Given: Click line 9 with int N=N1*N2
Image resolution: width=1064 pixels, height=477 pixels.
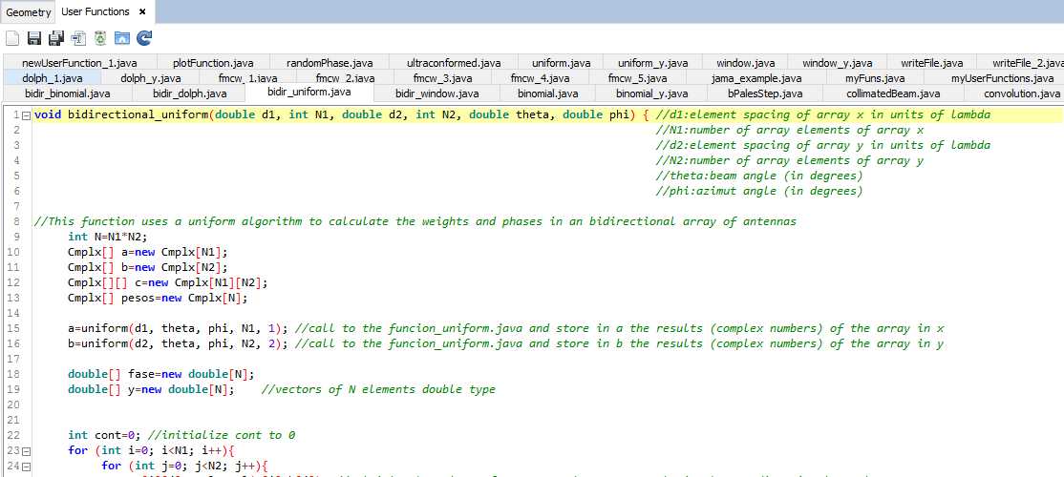Looking at the screenshot, I should (104, 237).
